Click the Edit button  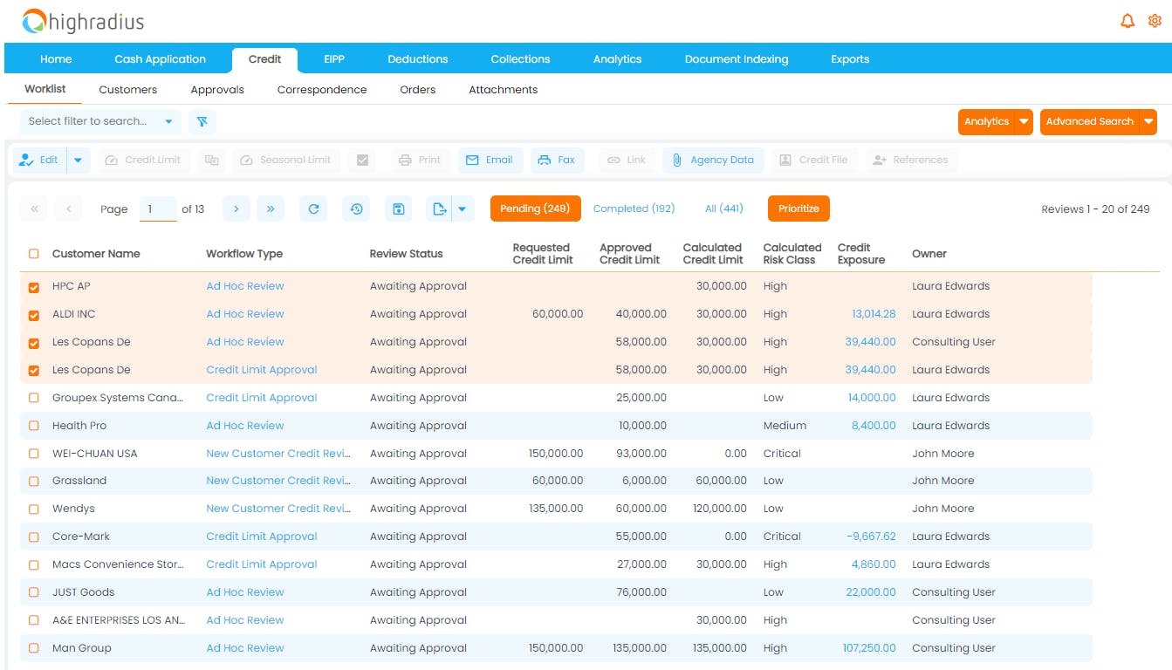click(39, 160)
